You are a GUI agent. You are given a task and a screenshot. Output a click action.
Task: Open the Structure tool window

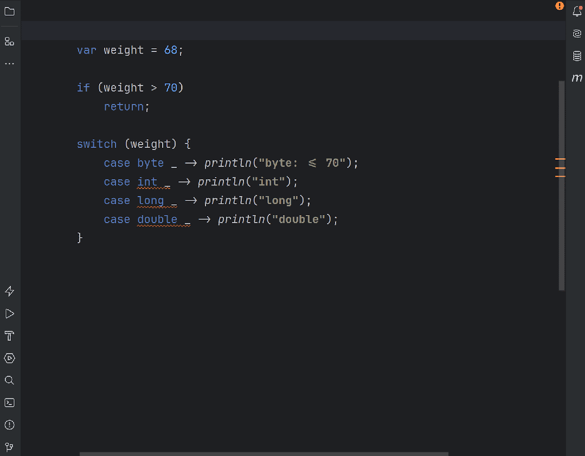[x=9, y=41]
